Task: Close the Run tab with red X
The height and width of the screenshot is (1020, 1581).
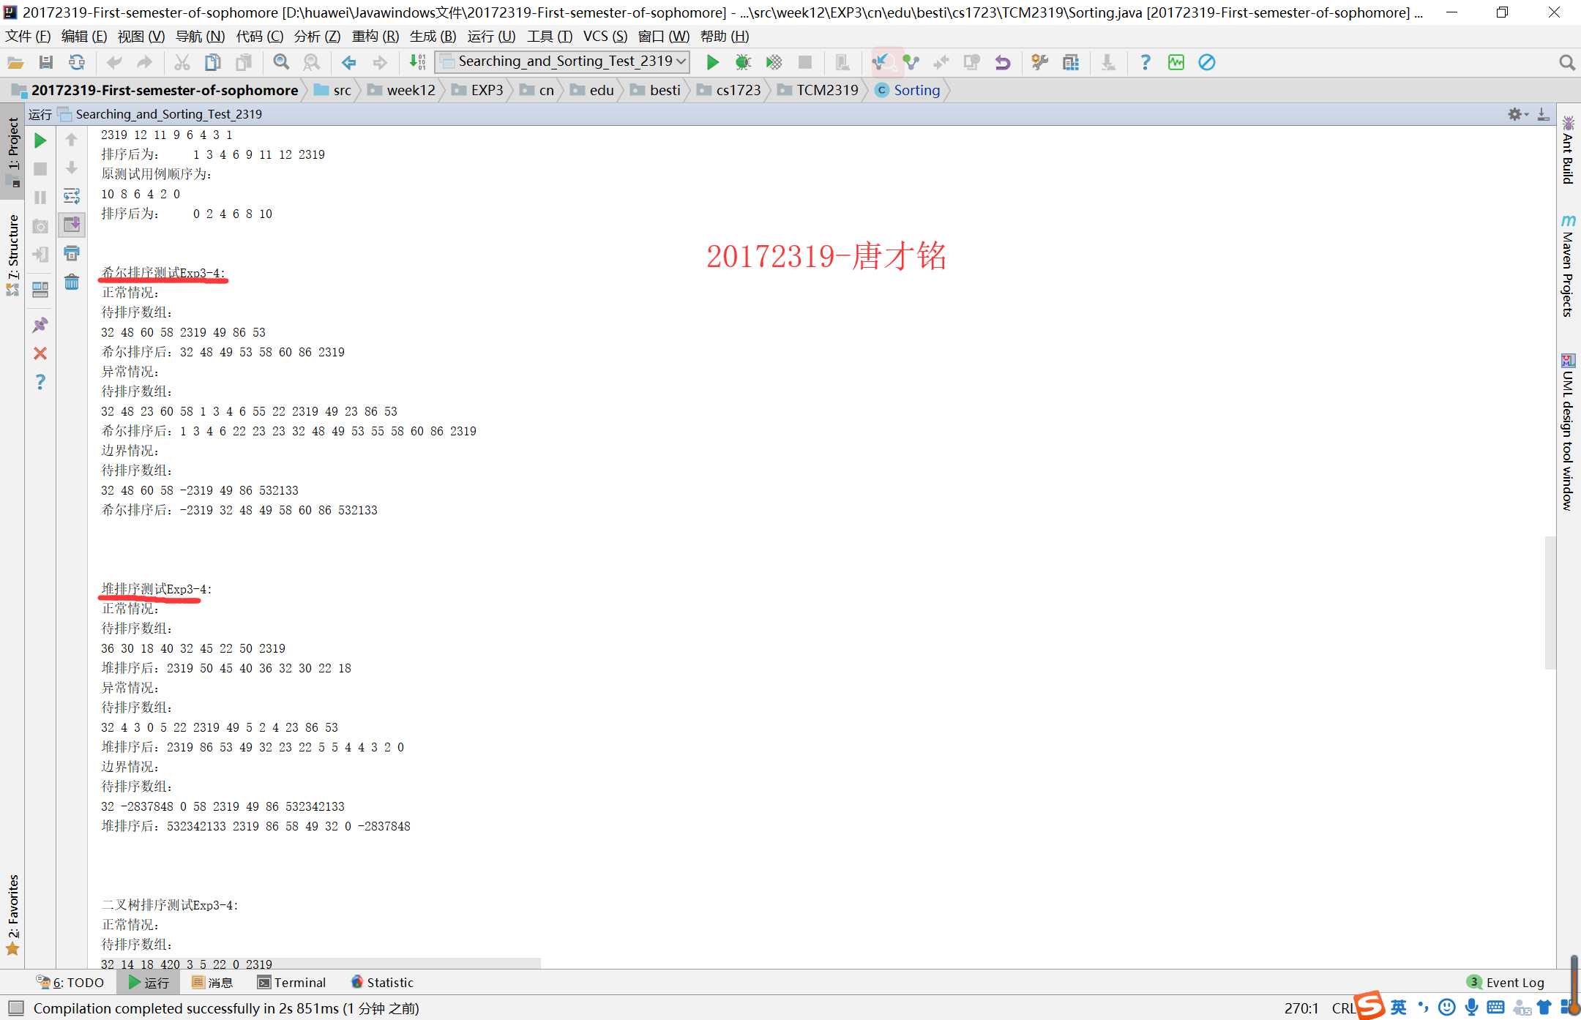Action: [x=40, y=353]
